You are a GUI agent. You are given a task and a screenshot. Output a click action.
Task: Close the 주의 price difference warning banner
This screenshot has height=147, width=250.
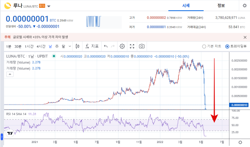click(x=245, y=37)
